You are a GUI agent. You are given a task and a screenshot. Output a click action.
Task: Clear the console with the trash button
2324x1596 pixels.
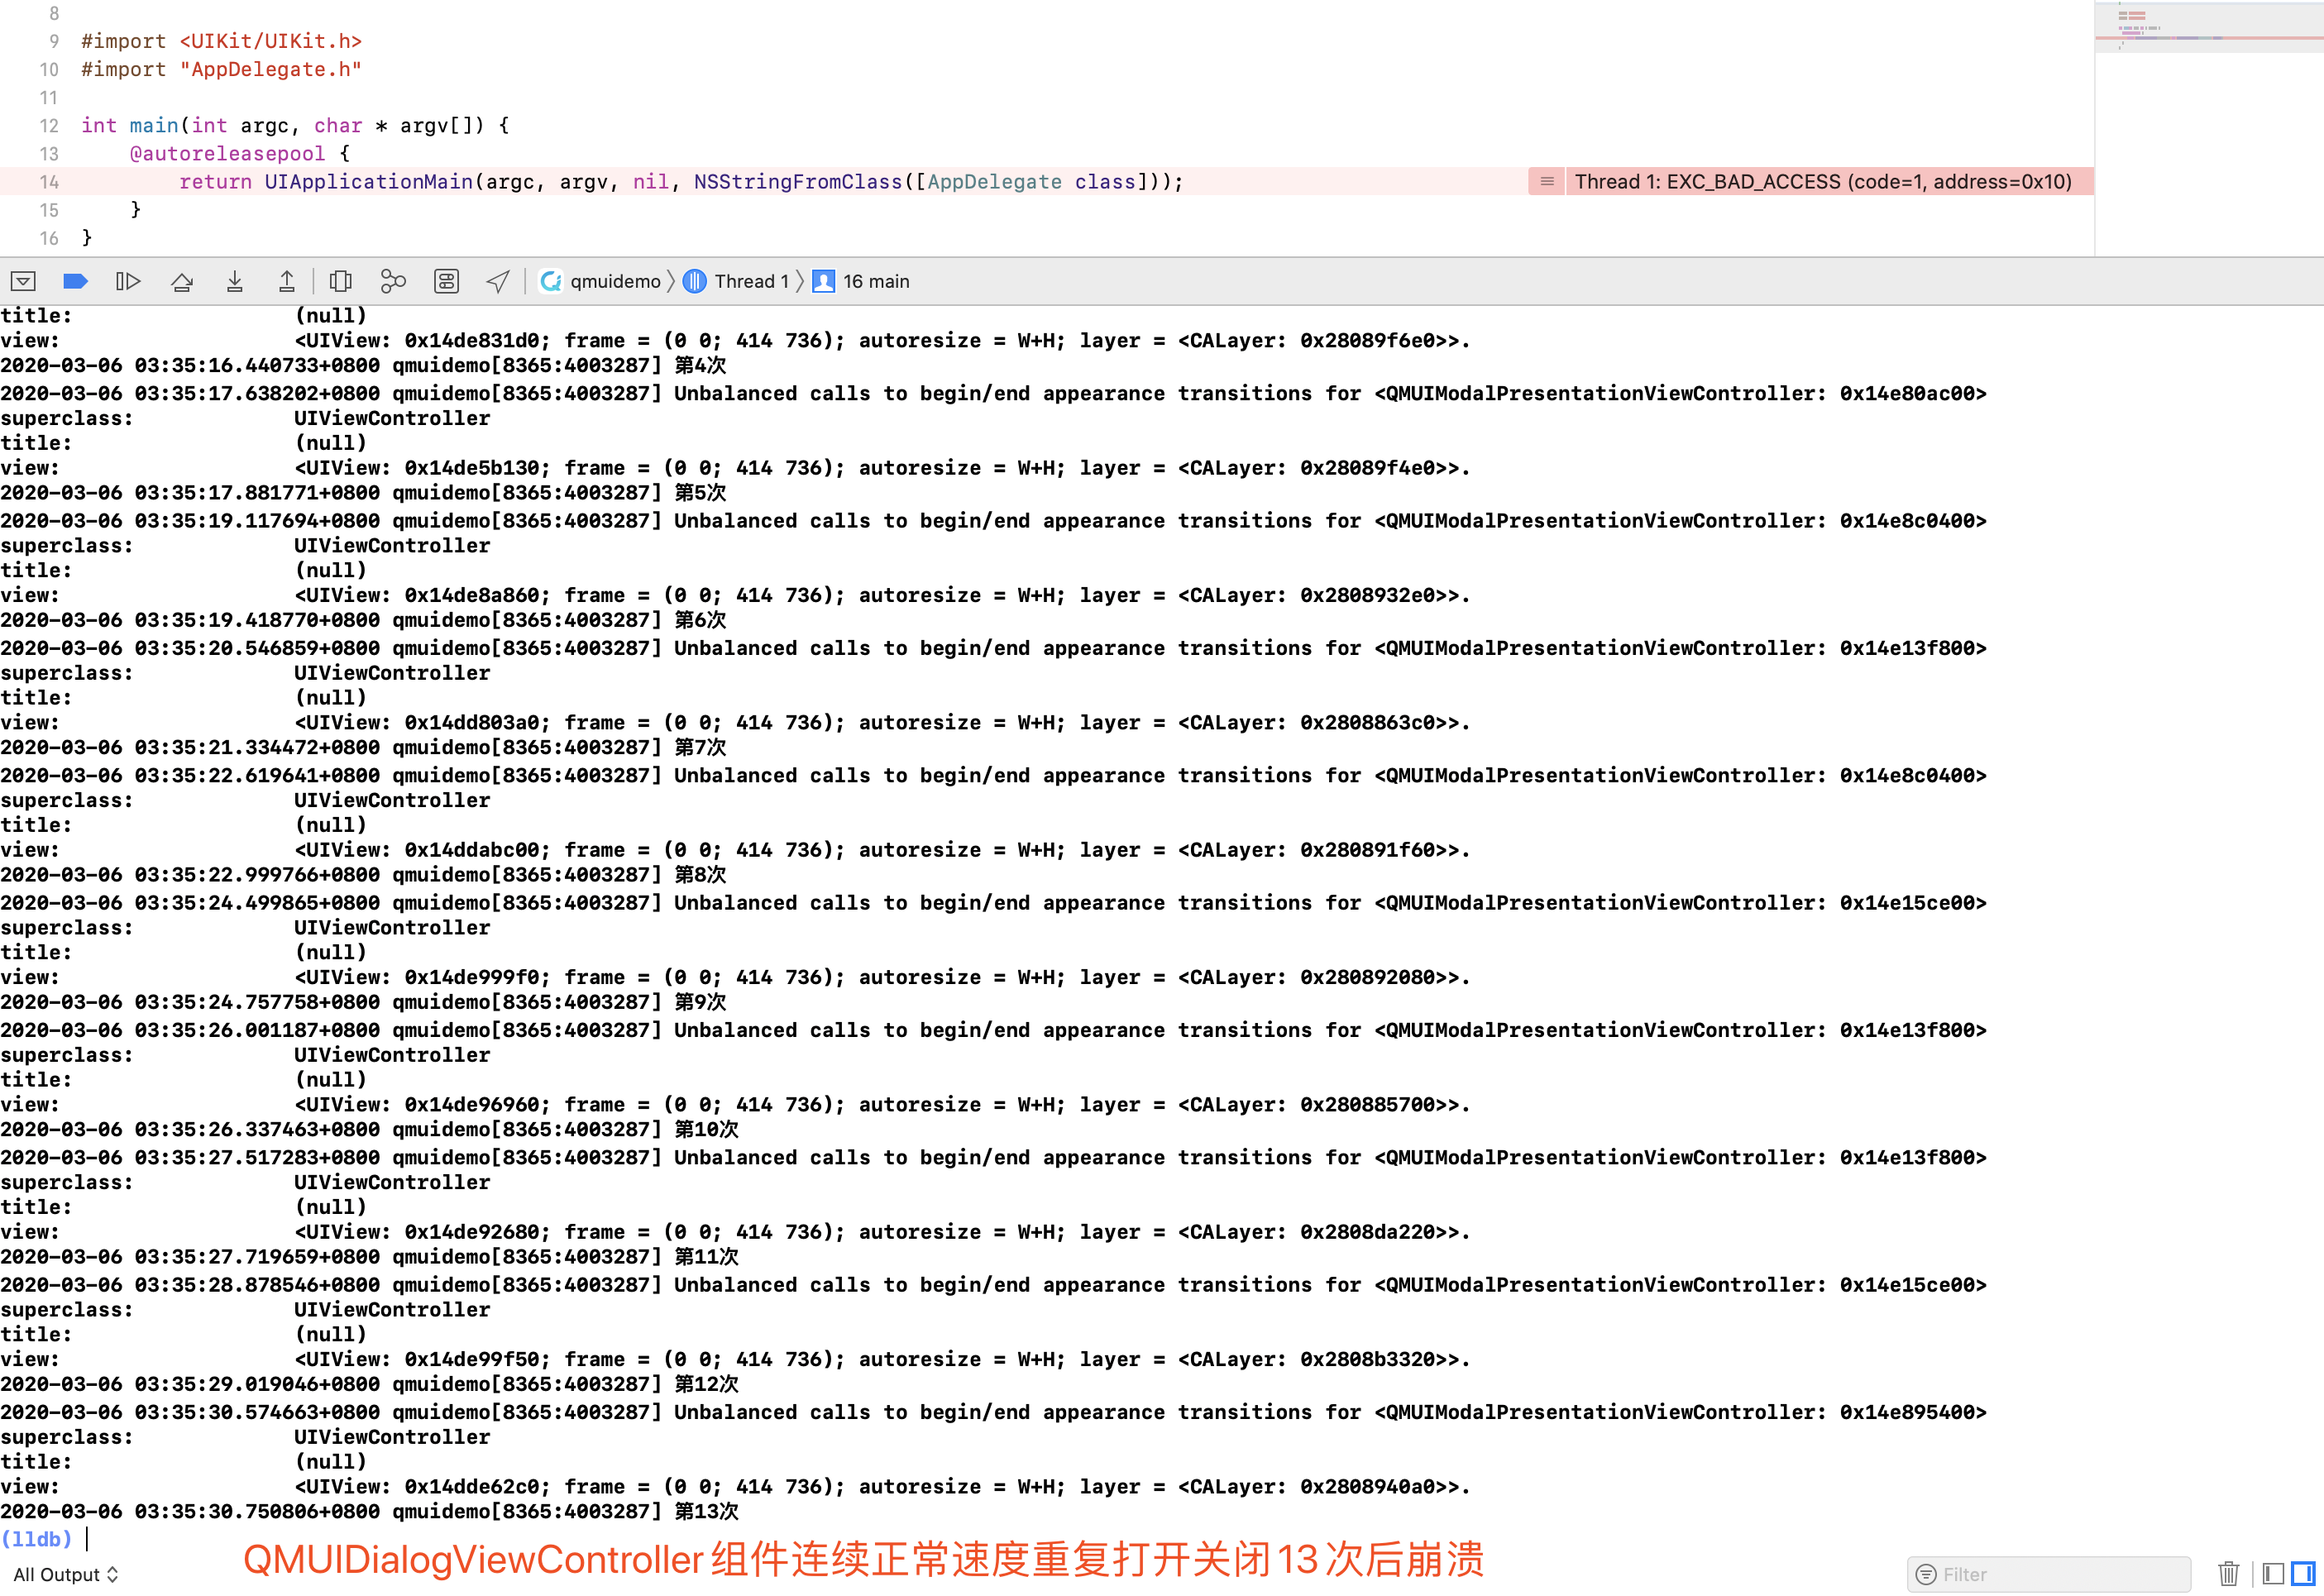(2230, 1573)
